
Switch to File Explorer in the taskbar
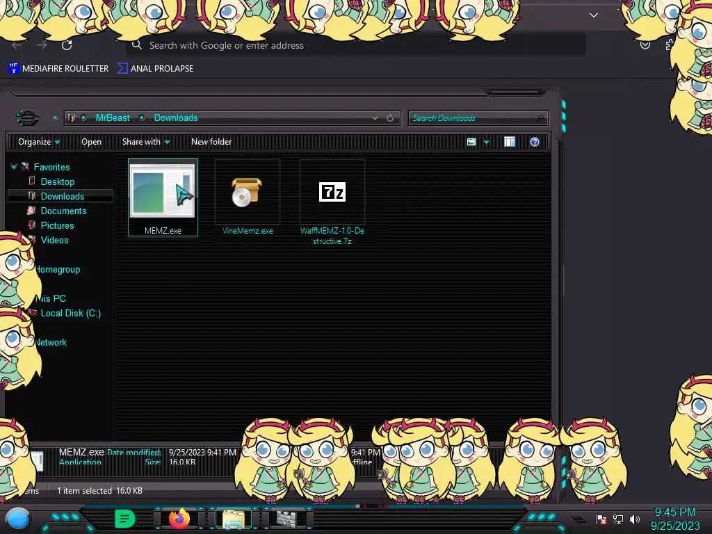[x=234, y=519]
